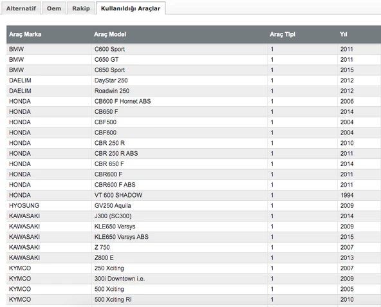Click the CBF500 model cell

pyautogui.click(x=180, y=122)
